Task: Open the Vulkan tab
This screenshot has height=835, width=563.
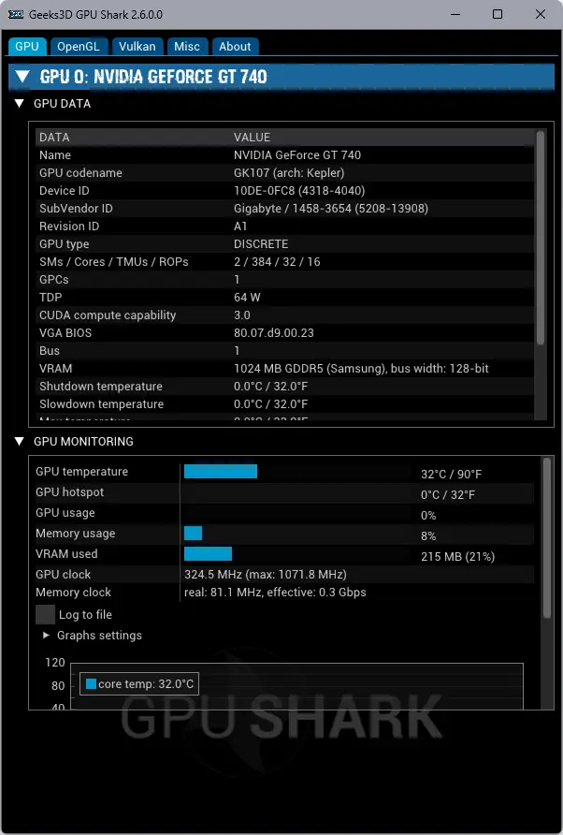Action: click(137, 46)
